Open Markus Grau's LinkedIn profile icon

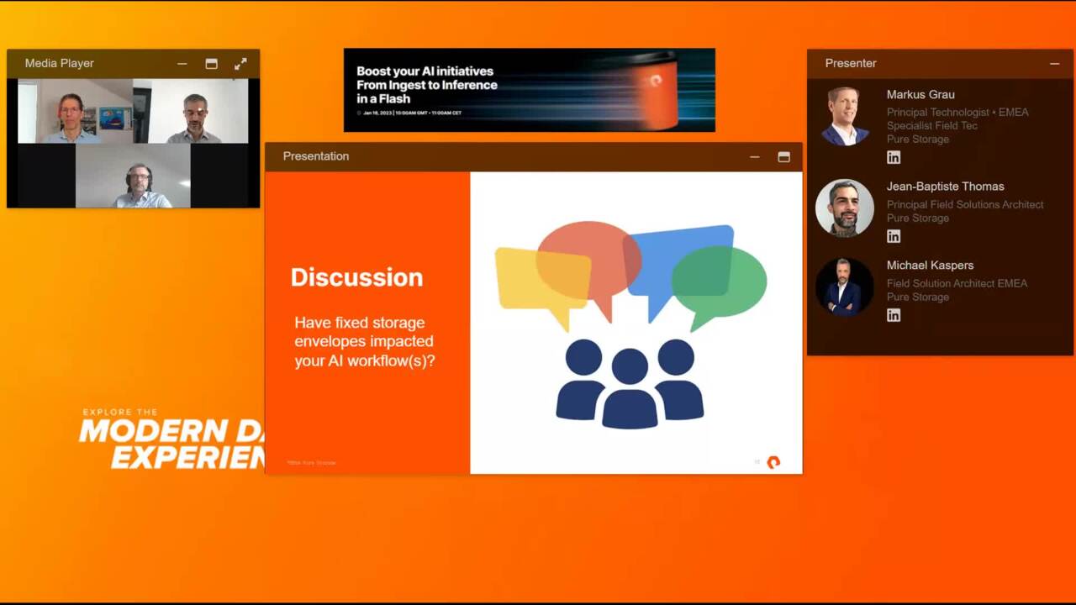tap(894, 157)
